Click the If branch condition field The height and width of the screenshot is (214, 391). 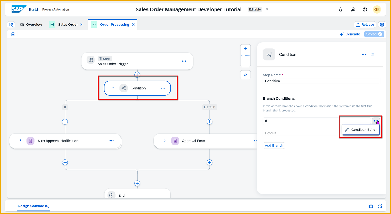pos(317,121)
